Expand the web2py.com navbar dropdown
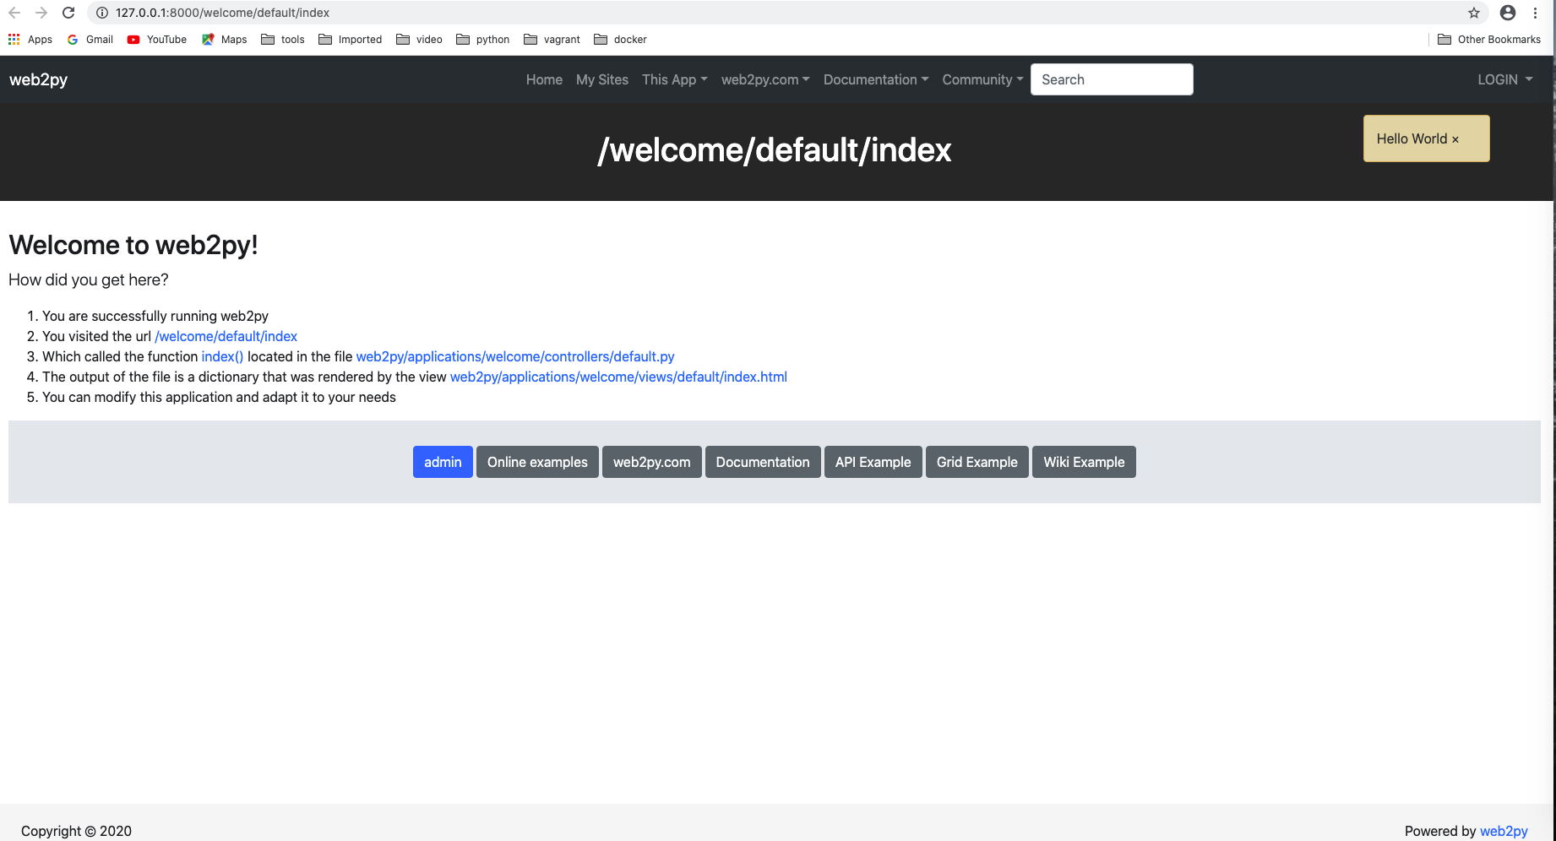Screen dimensions: 1556x841 pos(765,79)
